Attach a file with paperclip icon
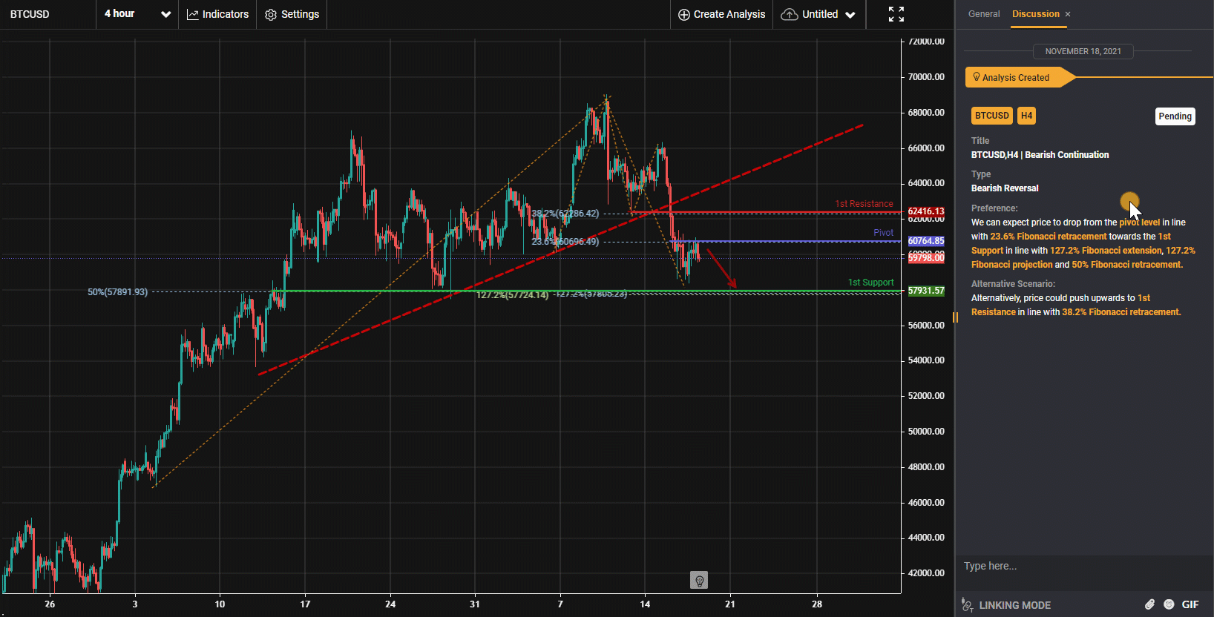 1149,604
